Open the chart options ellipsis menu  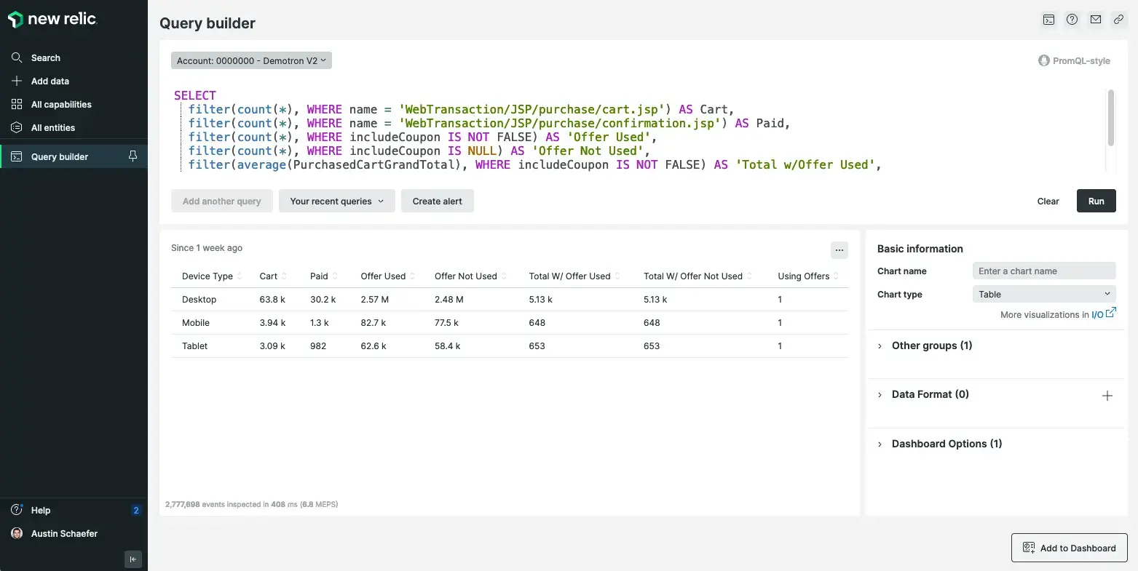pos(839,250)
